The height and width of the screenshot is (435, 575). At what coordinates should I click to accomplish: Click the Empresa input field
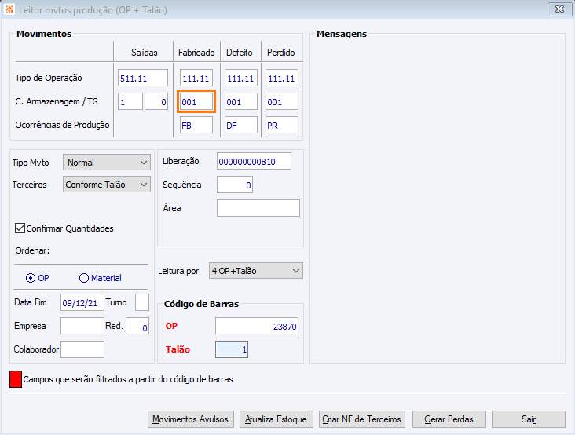click(x=82, y=326)
